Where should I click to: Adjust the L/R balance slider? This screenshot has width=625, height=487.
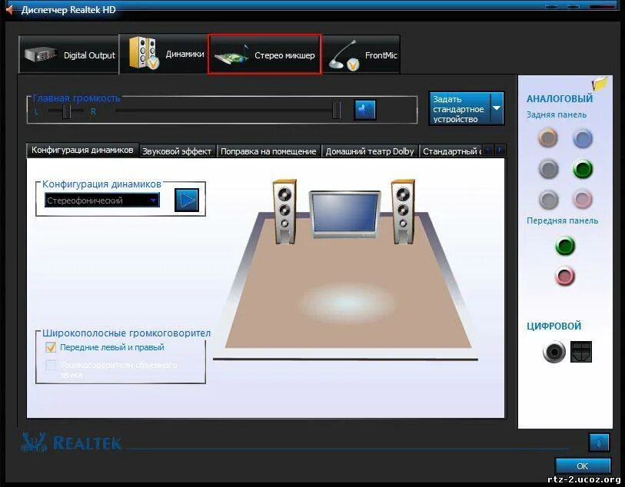pyautogui.click(x=67, y=112)
